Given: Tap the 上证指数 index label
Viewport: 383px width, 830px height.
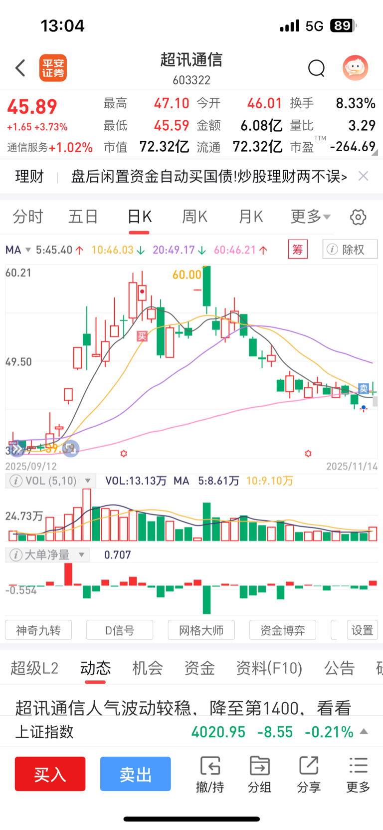Looking at the screenshot, I should (x=44, y=732).
